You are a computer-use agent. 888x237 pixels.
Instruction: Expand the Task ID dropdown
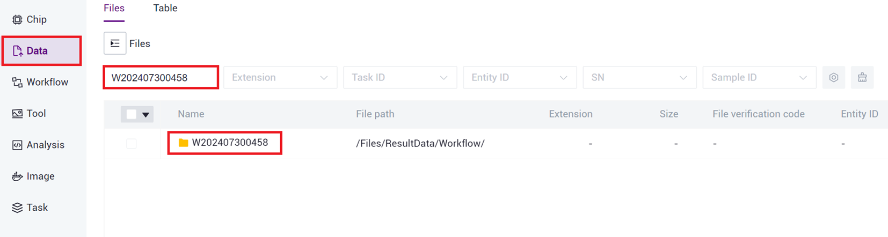tap(400, 78)
